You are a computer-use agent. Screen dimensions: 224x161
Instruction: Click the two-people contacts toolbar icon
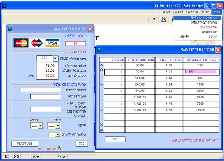pos(163,19)
